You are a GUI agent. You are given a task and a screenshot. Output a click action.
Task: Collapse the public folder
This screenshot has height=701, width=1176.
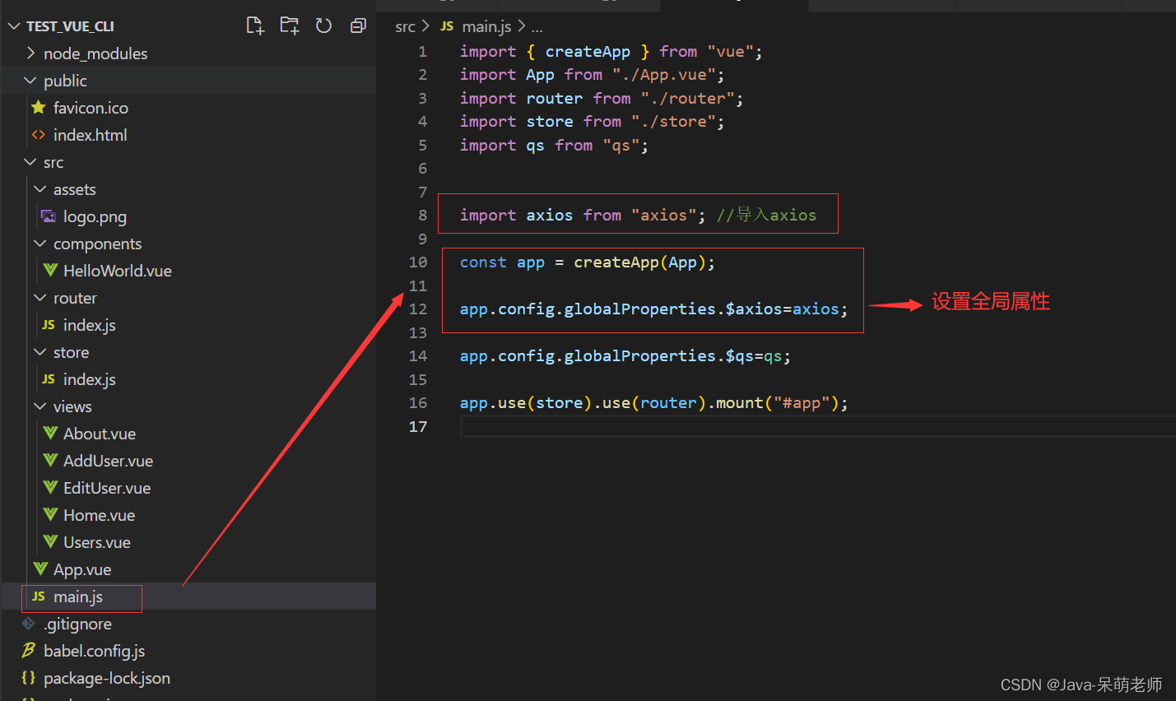pyautogui.click(x=30, y=81)
